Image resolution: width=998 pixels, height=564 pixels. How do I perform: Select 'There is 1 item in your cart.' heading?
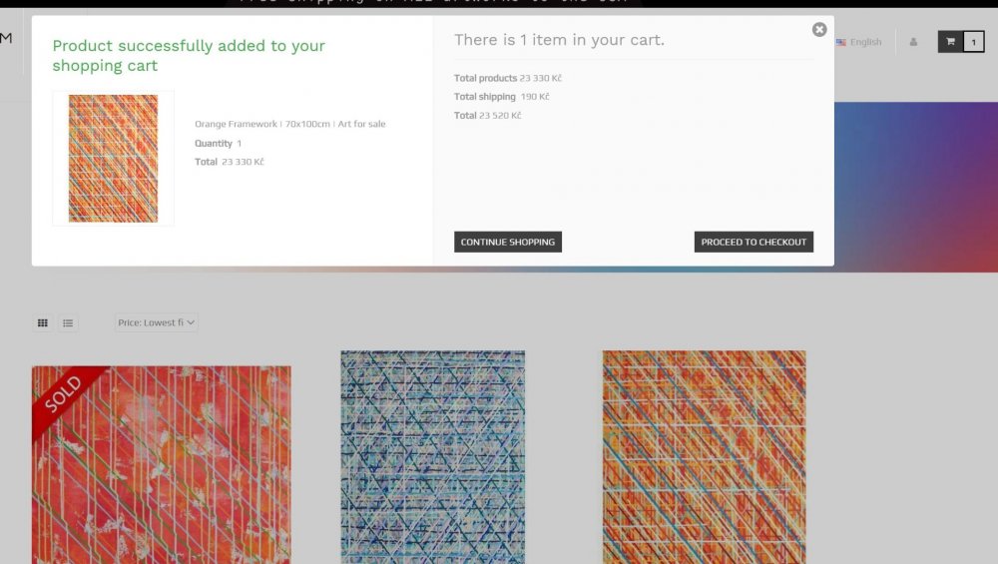pyautogui.click(x=559, y=40)
